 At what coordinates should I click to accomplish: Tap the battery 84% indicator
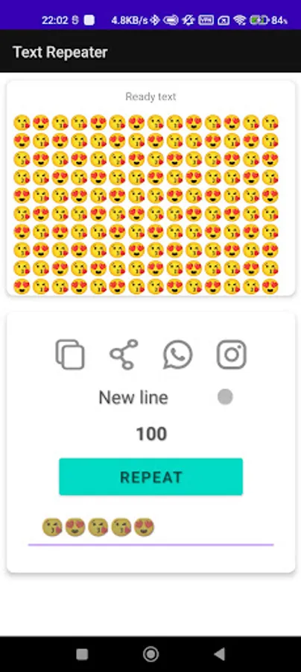pyautogui.click(x=269, y=19)
